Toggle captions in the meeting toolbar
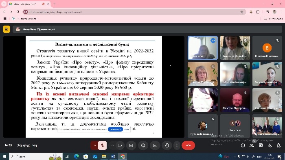 [x=131, y=145]
